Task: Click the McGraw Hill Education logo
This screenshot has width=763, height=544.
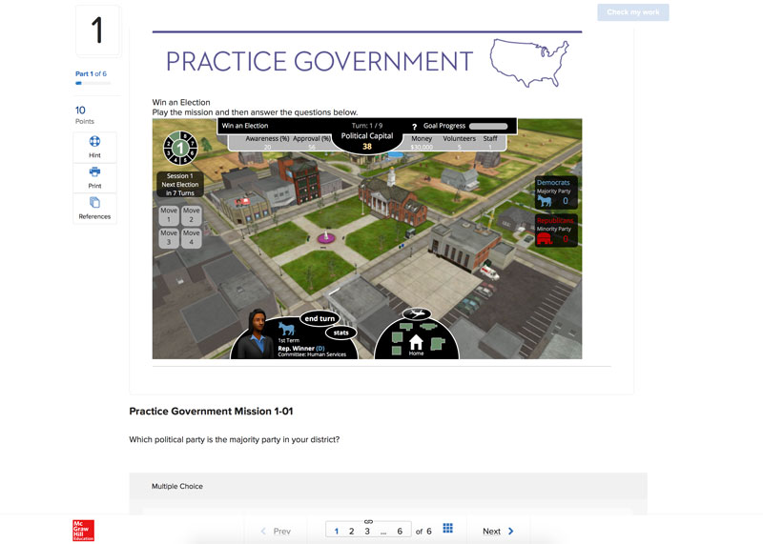Action: pyautogui.click(x=84, y=531)
